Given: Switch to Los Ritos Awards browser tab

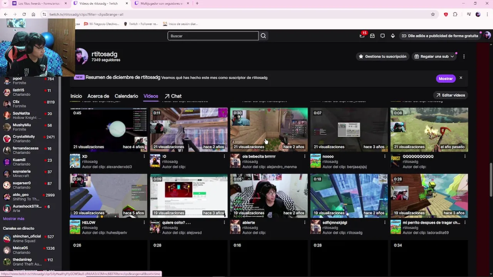Looking at the screenshot, I should click(x=39, y=3).
